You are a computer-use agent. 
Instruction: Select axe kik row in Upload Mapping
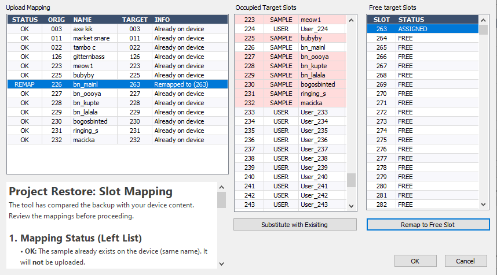[x=117, y=28]
